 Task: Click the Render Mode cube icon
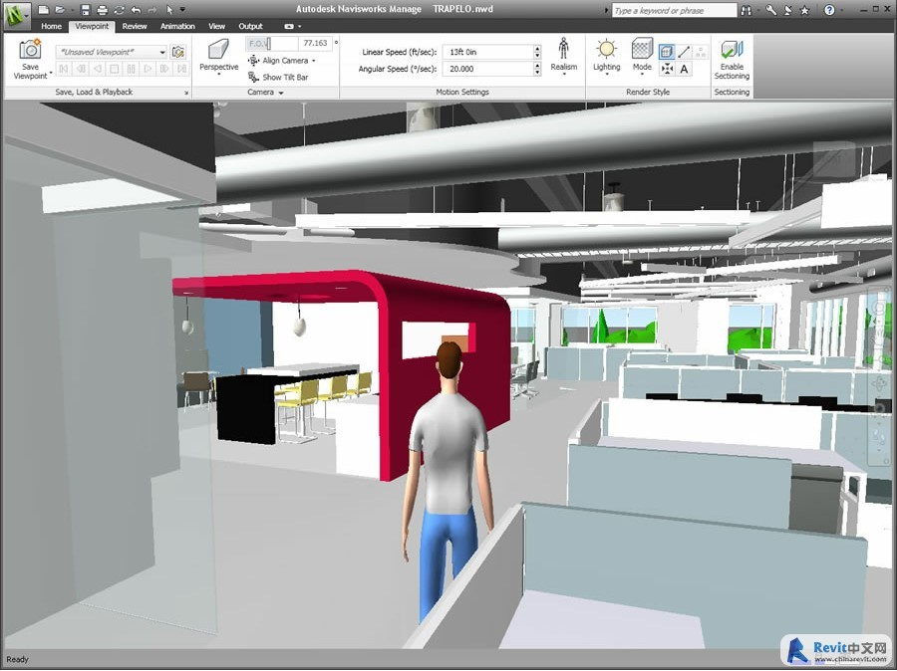click(x=642, y=49)
